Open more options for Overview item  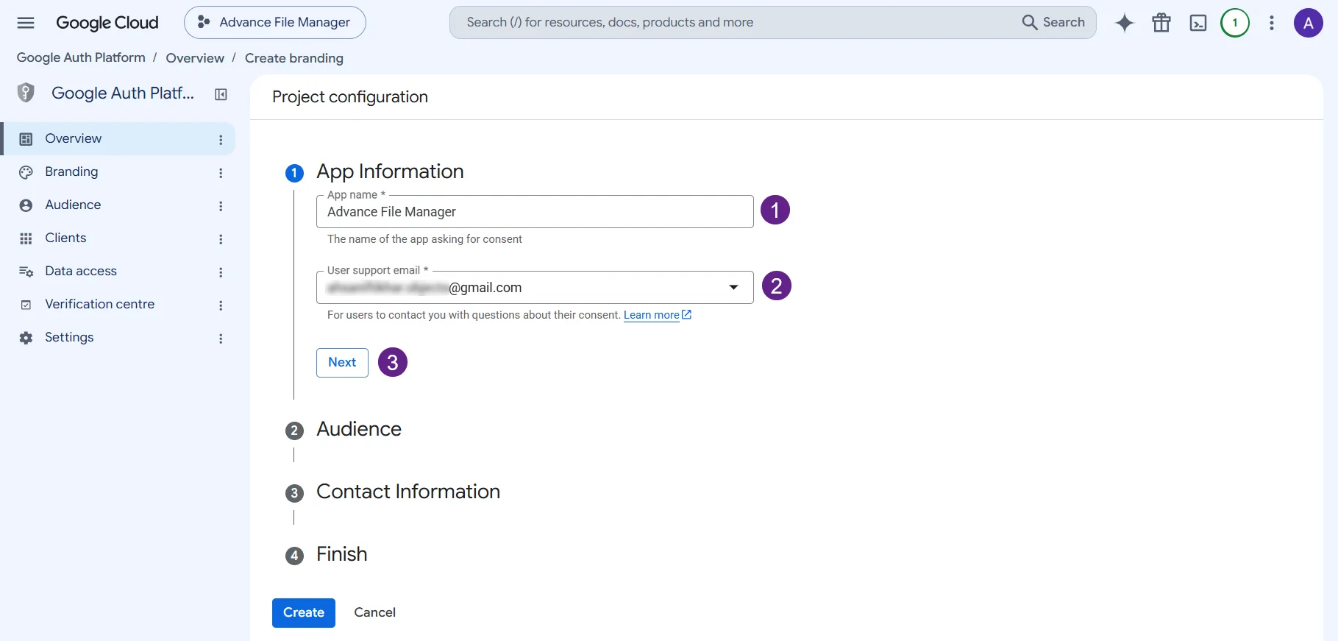click(221, 140)
